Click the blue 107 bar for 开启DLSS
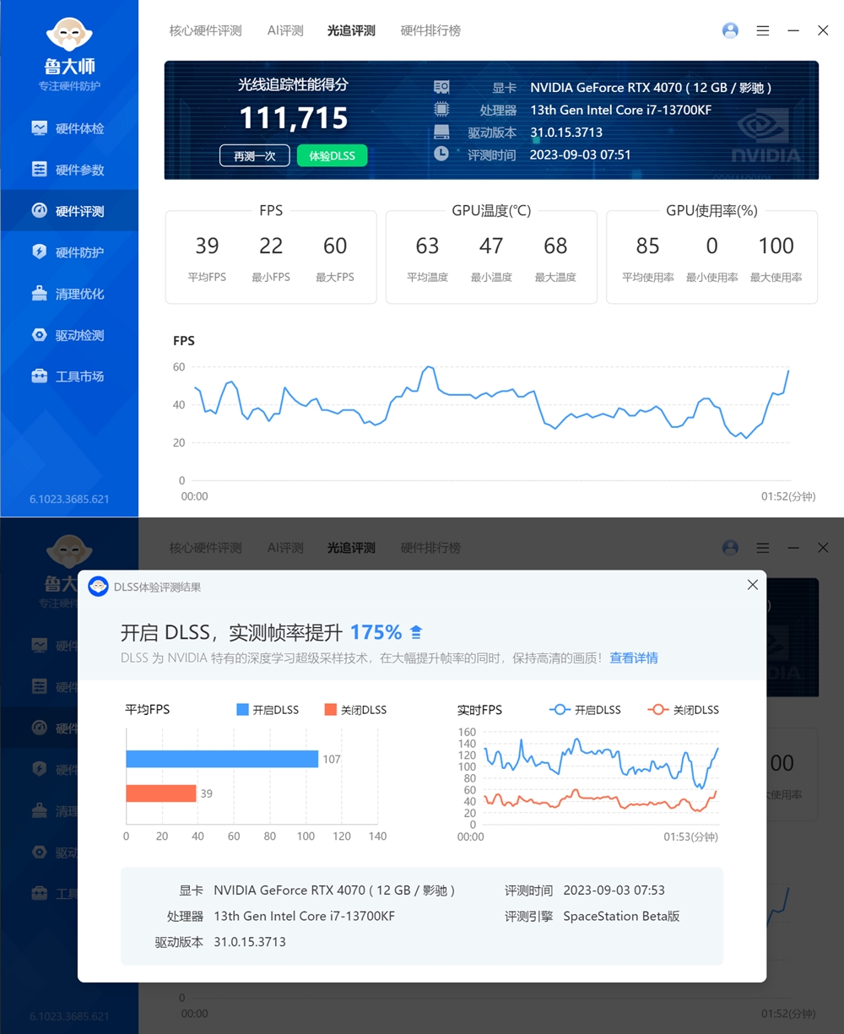The width and height of the screenshot is (844, 1034). click(222, 759)
